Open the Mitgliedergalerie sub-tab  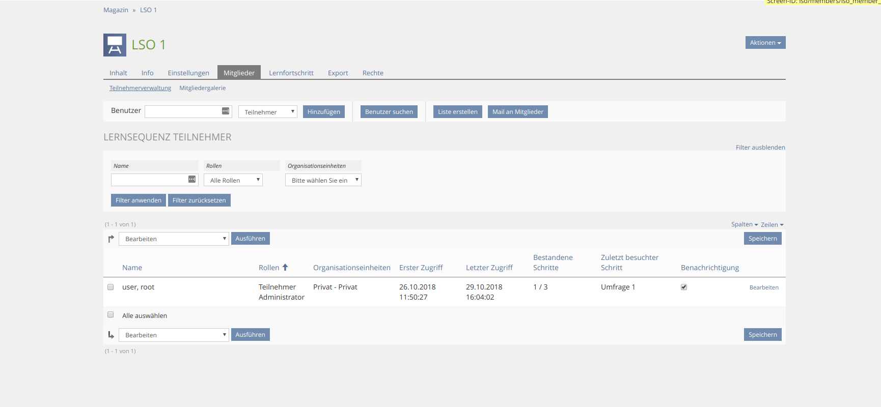pos(202,88)
